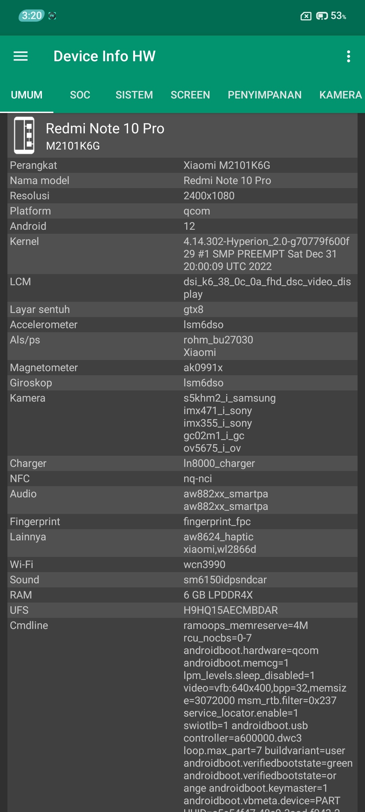Screen dimensions: 365x812
Task: Open the three-dot overflow menu
Action: (348, 57)
